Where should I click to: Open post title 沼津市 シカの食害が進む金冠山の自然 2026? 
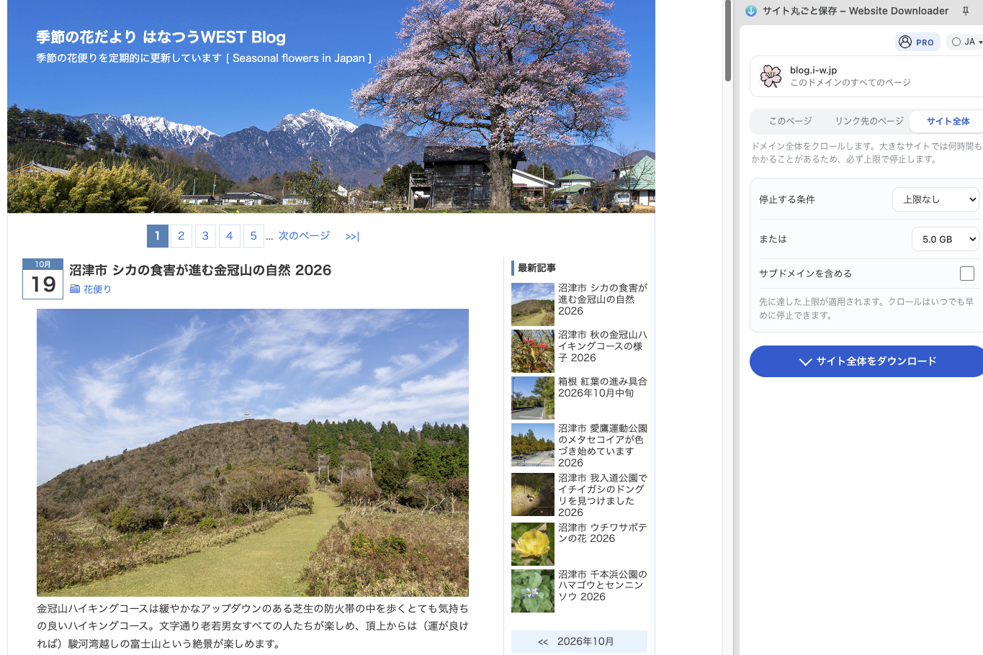point(200,270)
